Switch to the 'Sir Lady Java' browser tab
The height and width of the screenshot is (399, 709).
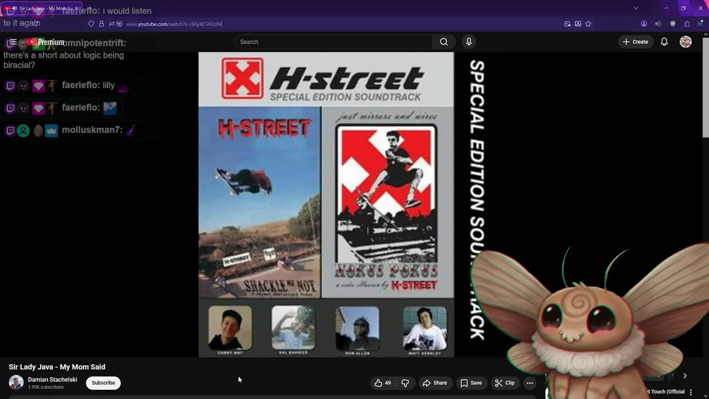point(42,8)
